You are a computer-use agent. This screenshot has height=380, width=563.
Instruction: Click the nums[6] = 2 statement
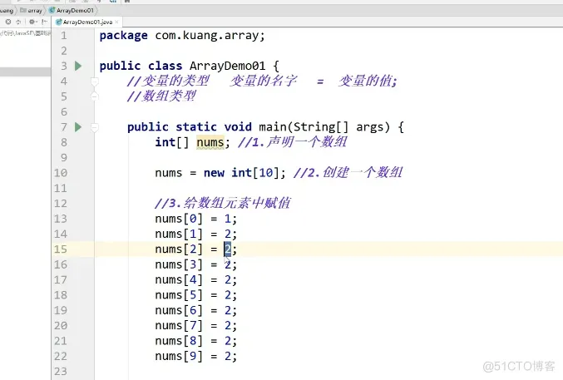[195, 310]
